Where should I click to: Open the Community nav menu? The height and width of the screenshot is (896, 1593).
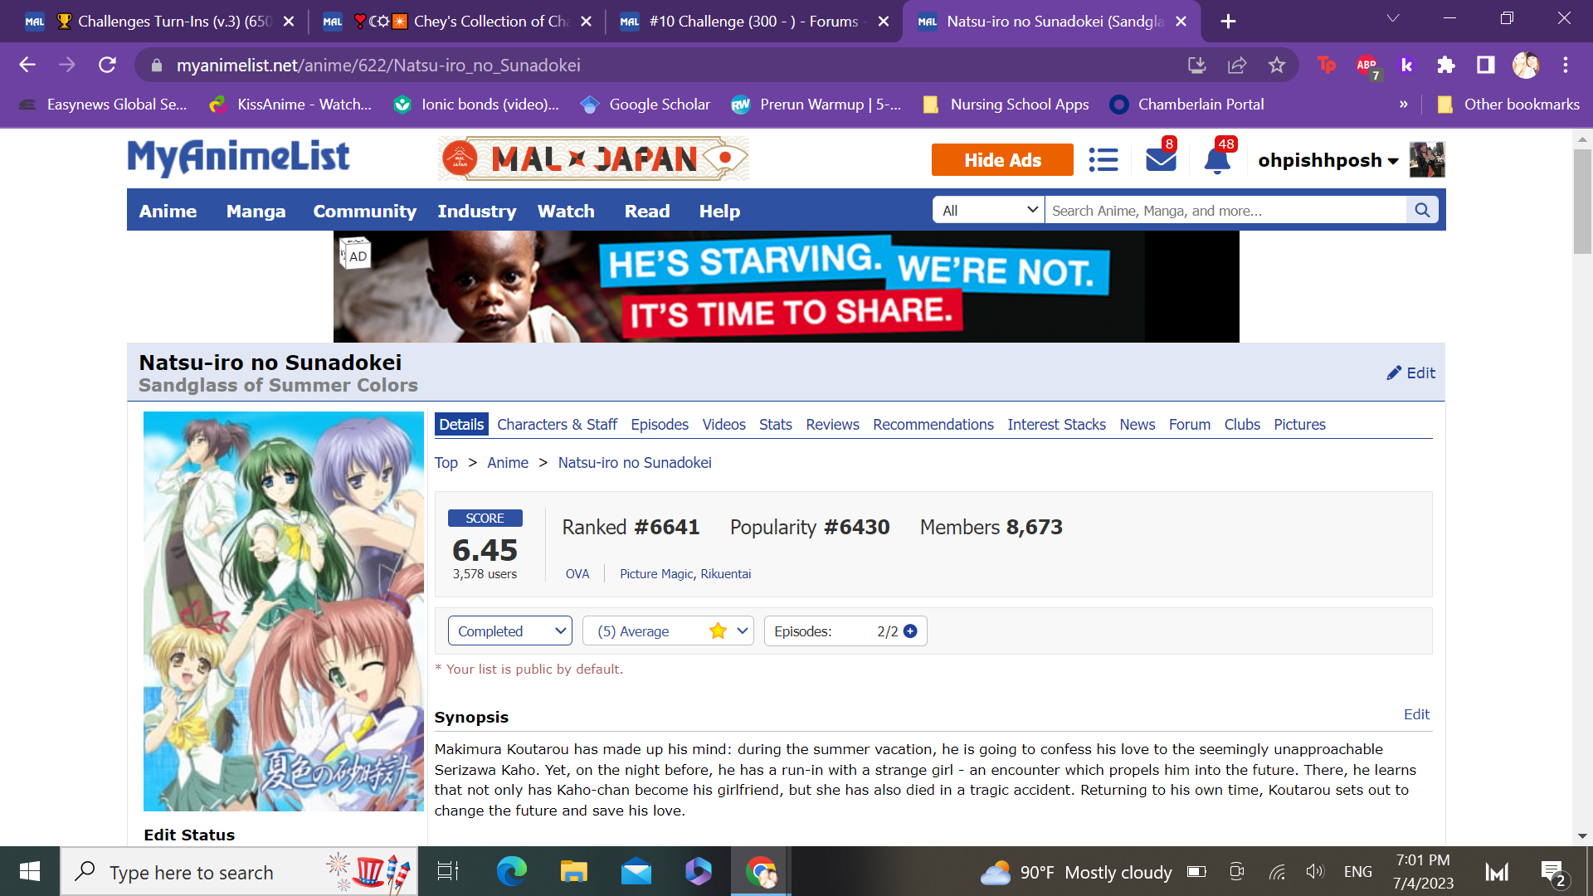tap(364, 211)
